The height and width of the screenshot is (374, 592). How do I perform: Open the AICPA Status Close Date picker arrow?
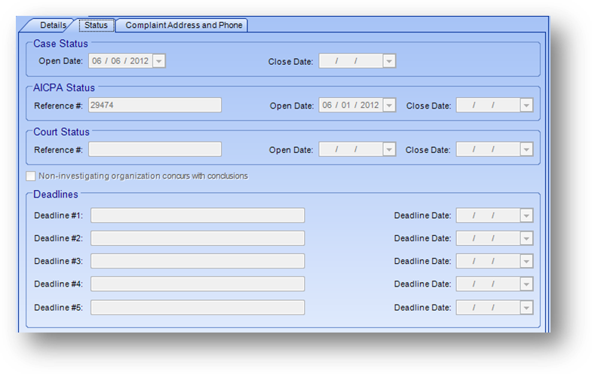526,106
